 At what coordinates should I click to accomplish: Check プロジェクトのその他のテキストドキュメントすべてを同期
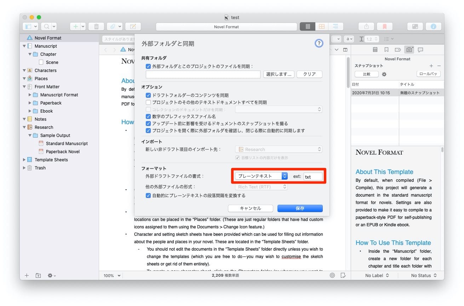pyautogui.click(x=148, y=102)
